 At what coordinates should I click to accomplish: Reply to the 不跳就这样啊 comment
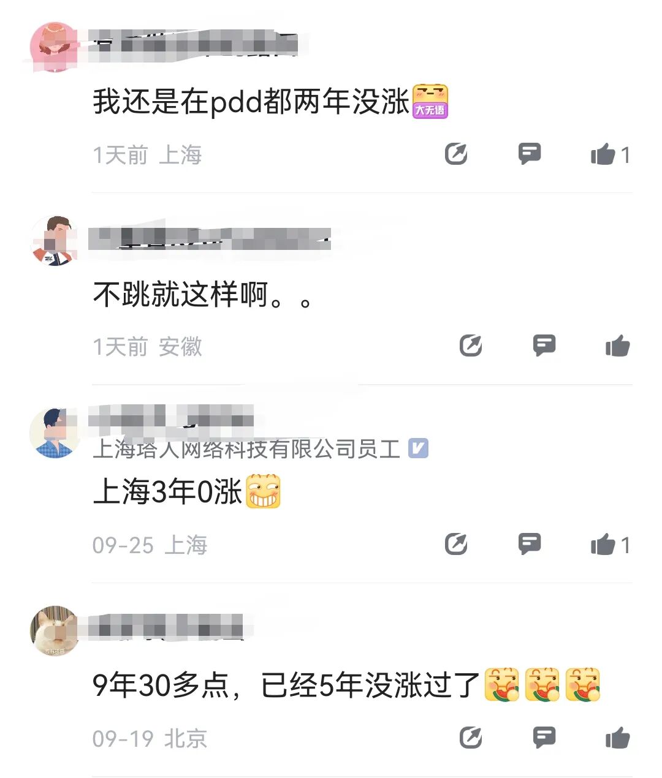pos(544,346)
